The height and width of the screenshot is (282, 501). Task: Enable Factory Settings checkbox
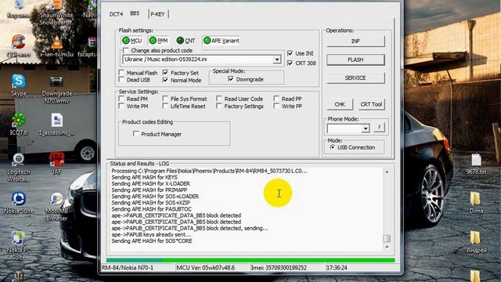click(219, 106)
